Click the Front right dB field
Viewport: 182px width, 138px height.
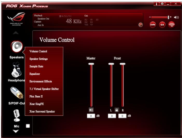[x=122, y=116]
